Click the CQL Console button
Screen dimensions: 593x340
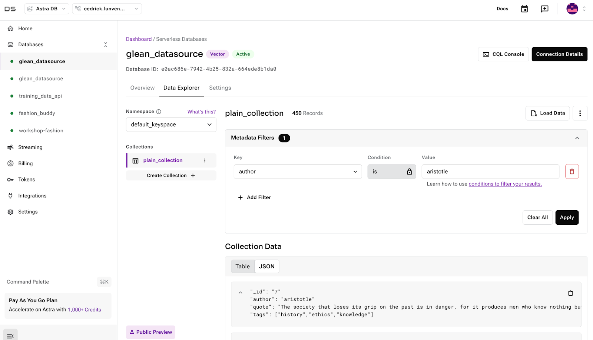[x=503, y=54]
